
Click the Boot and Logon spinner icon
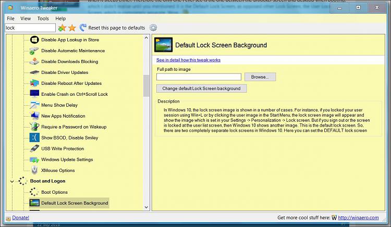(23, 181)
